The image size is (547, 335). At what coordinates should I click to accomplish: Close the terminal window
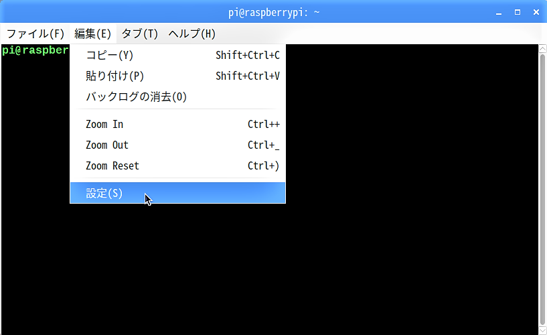pos(536,12)
